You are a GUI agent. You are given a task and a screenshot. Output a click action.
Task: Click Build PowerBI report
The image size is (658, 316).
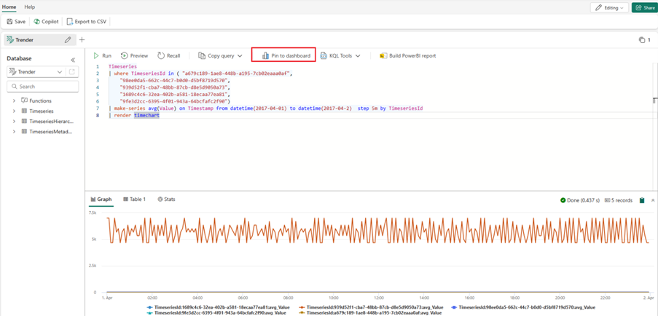tap(407, 55)
